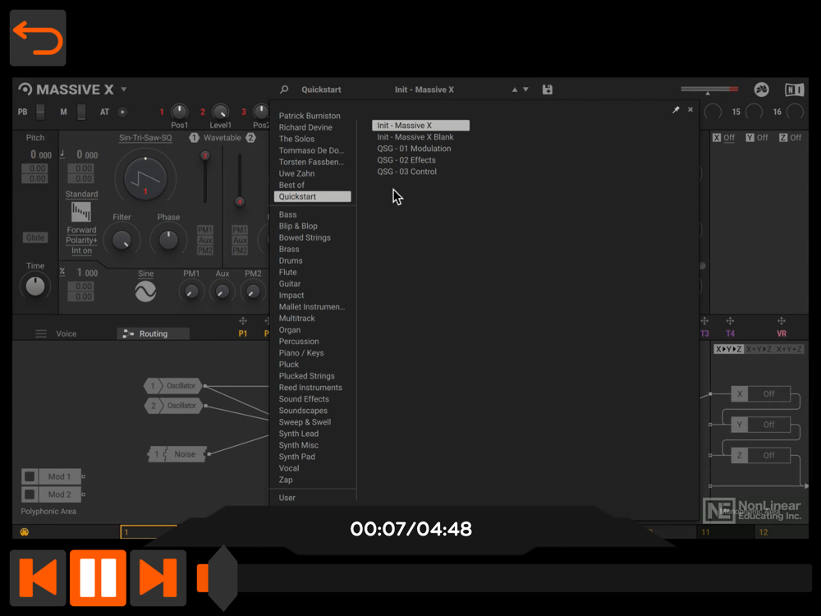Open the Synth Lead category
The width and height of the screenshot is (821, 616).
coord(299,434)
